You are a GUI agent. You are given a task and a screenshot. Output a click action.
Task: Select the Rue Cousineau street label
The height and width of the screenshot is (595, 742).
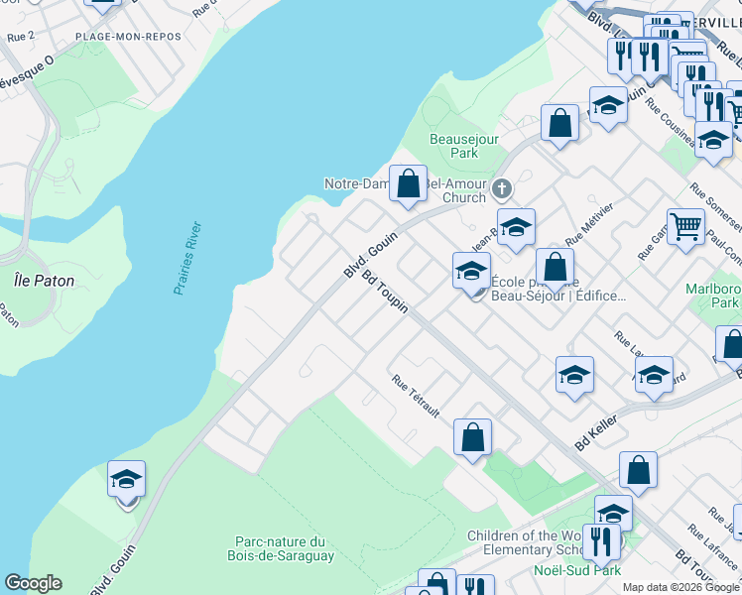pos(671,123)
